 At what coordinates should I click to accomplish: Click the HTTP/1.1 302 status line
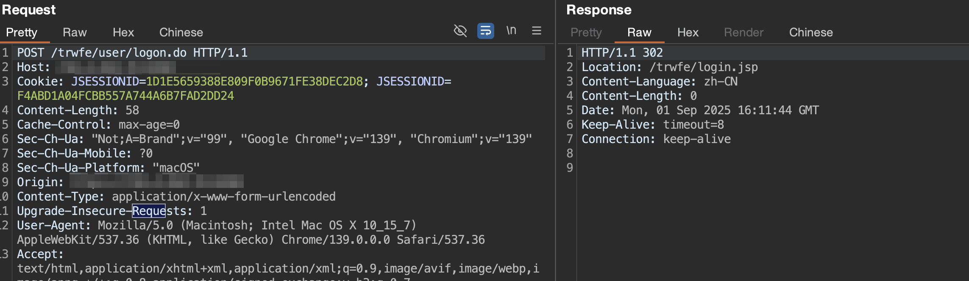622,53
